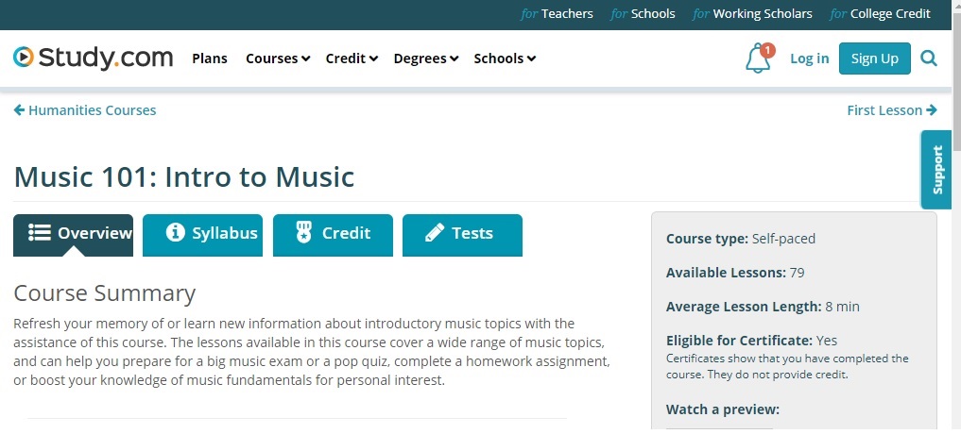The height and width of the screenshot is (434, 961).
Task: Click the info icon on the Syllabus tab
Action: pyautogui.click(x=175, y=233)
